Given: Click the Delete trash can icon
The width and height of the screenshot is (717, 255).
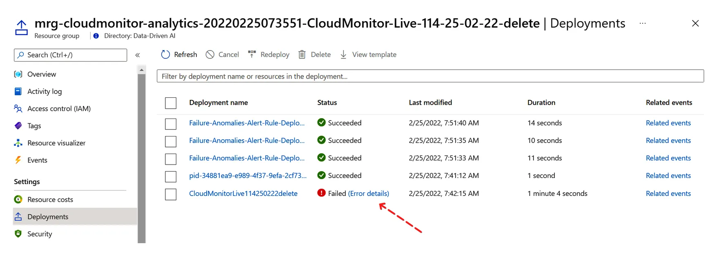Looking at the screenshot, I should coord(302,55).
